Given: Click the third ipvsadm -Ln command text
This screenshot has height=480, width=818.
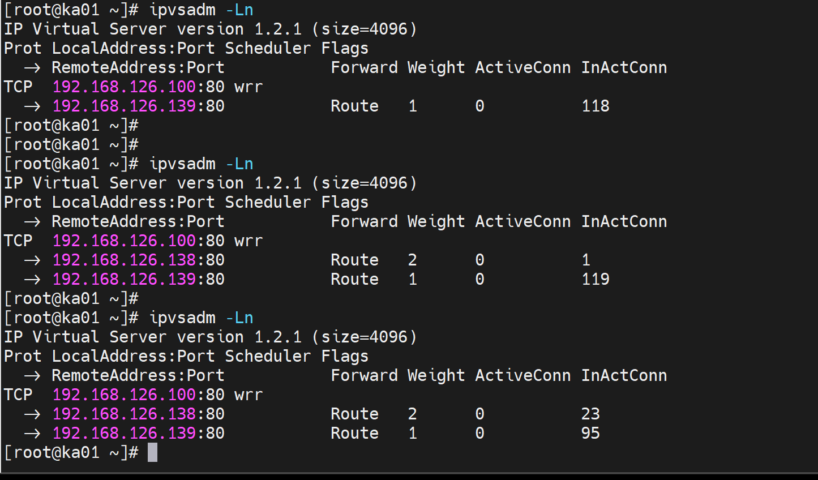Looking at the screenshot, I should point(201,318).
